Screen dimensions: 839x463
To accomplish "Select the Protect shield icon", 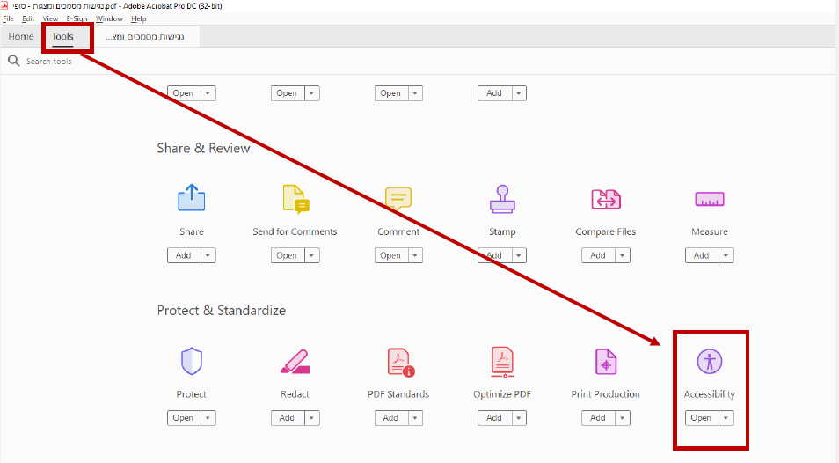I will coord(192,361).
